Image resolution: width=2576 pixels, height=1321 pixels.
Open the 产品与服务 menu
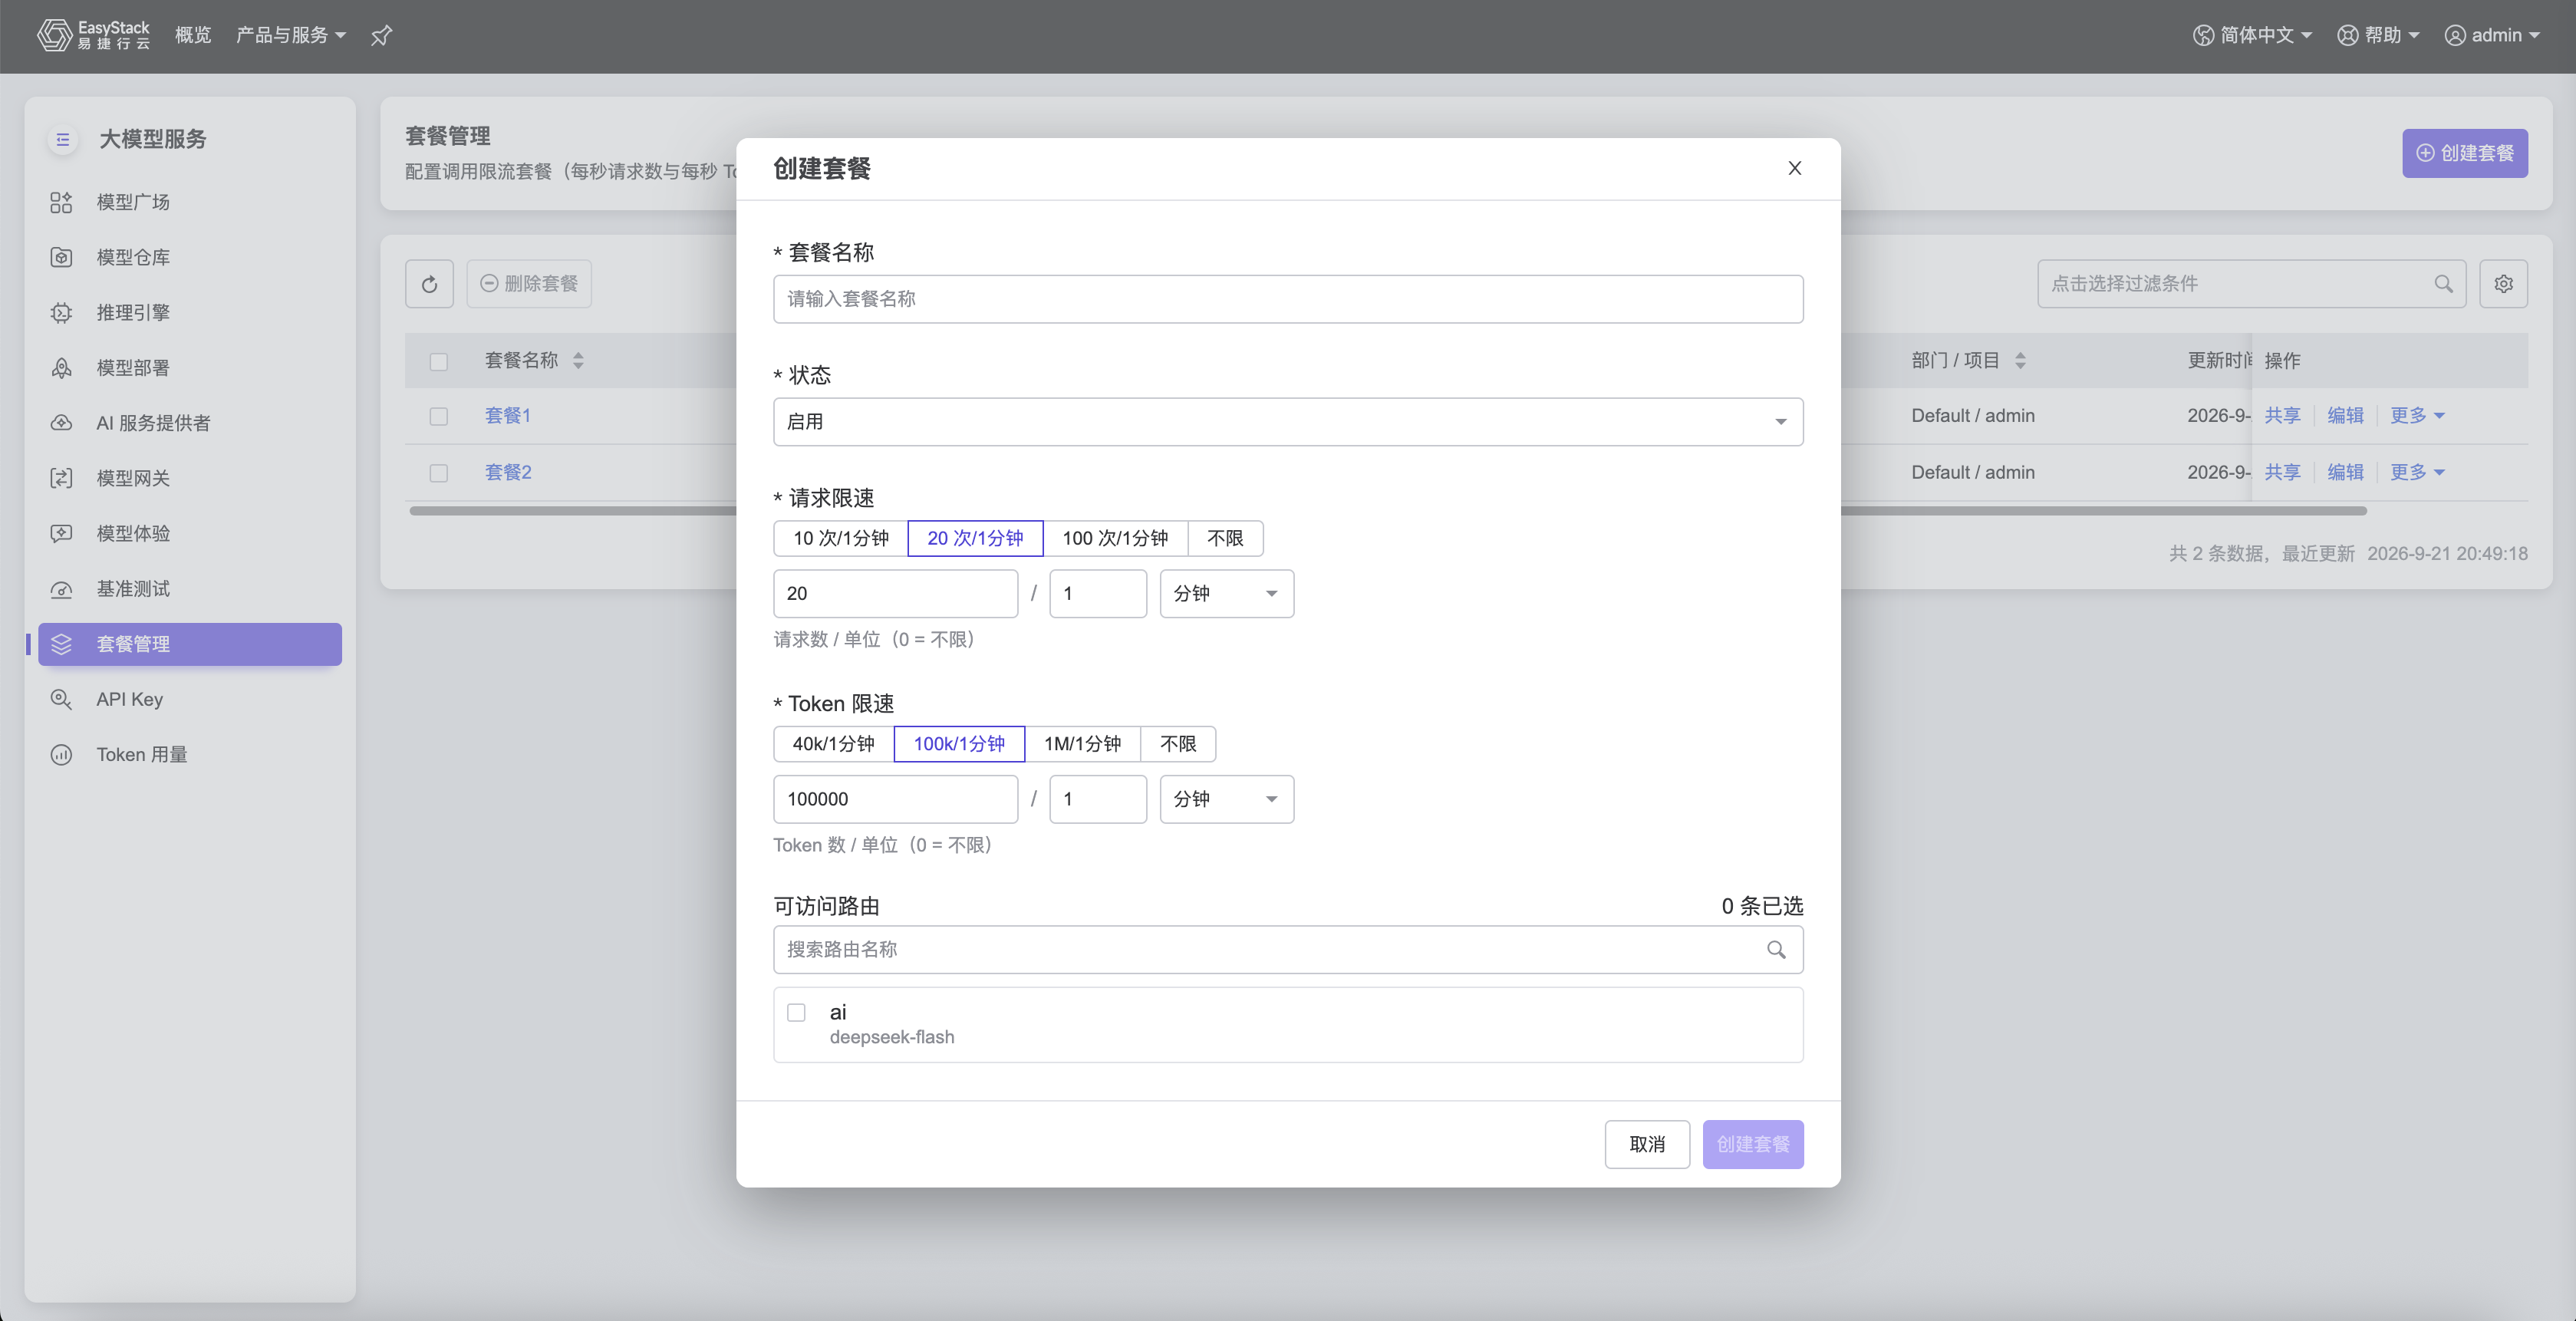[290, 35]
